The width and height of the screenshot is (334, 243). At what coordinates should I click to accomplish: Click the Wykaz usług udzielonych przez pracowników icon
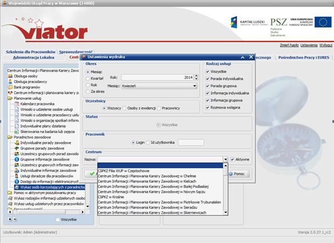pos(10,204)
